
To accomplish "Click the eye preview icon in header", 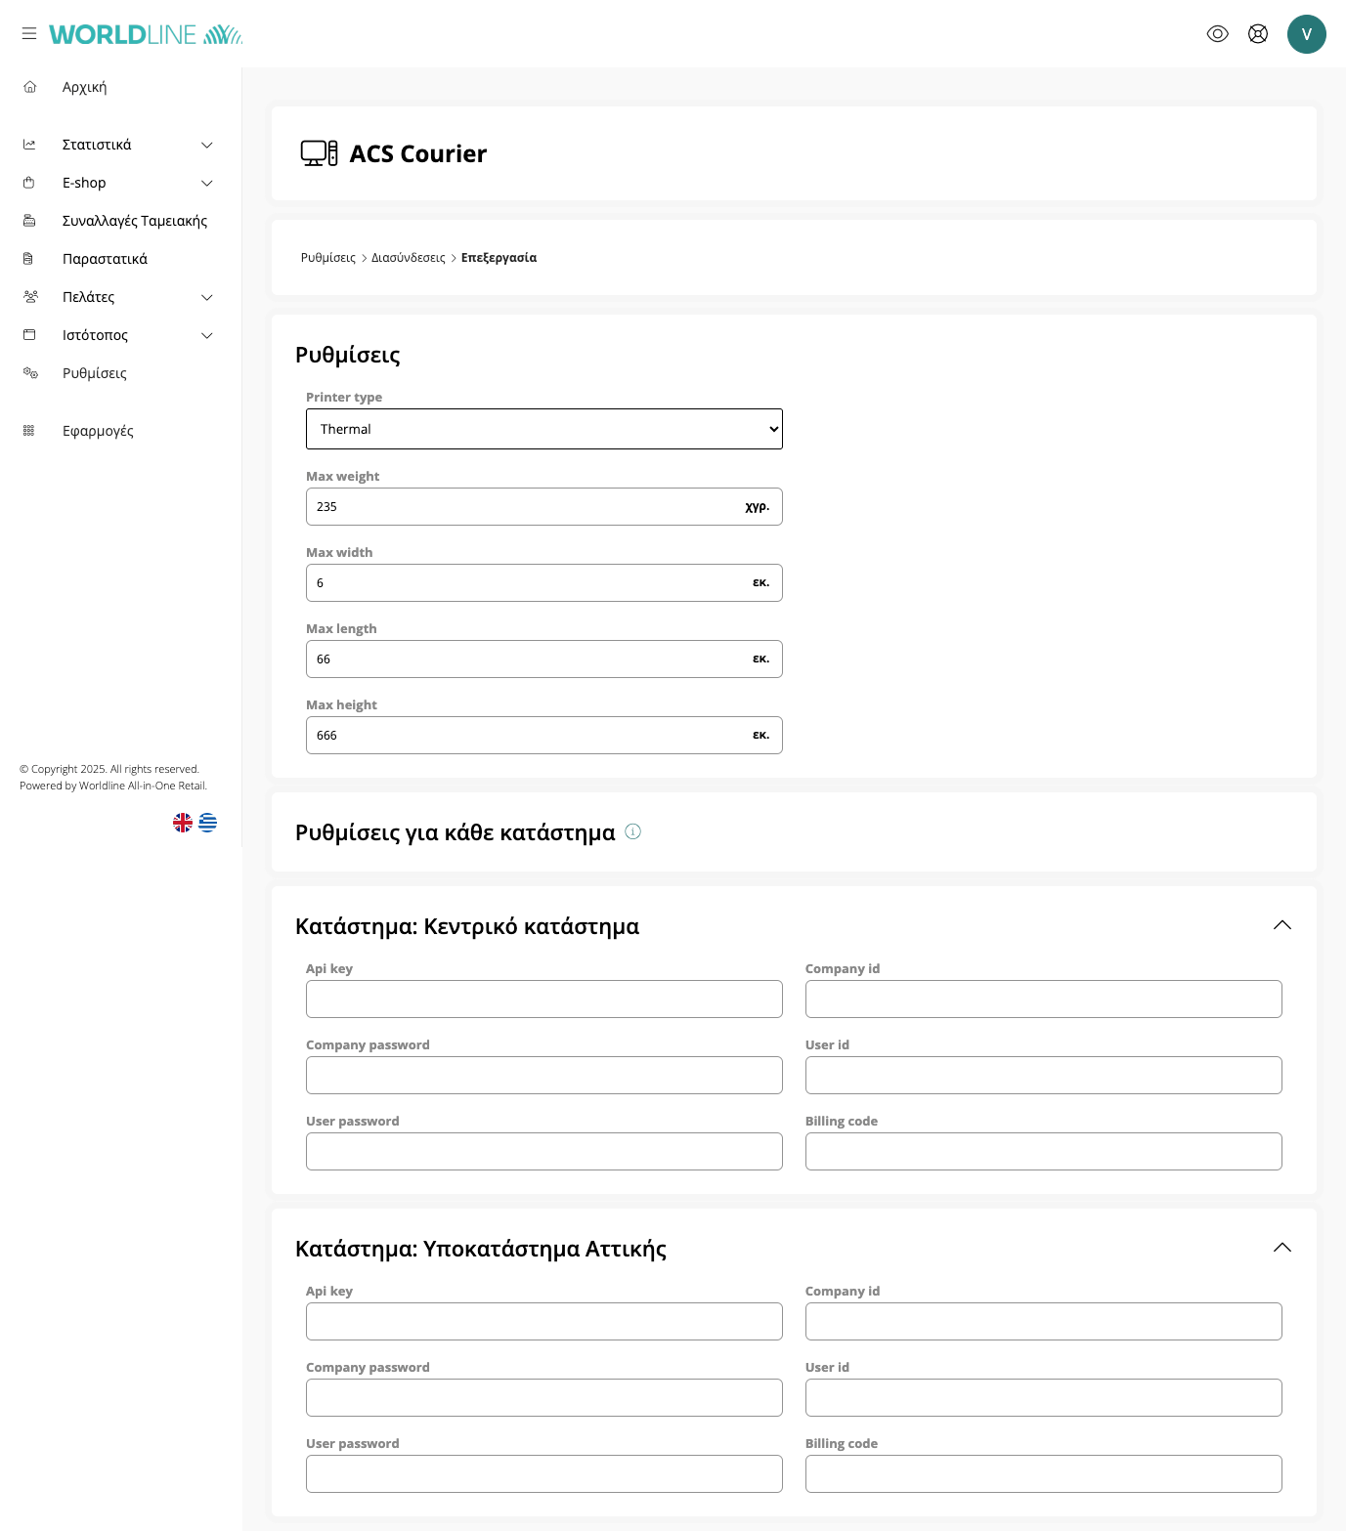I will [1217, 34].
